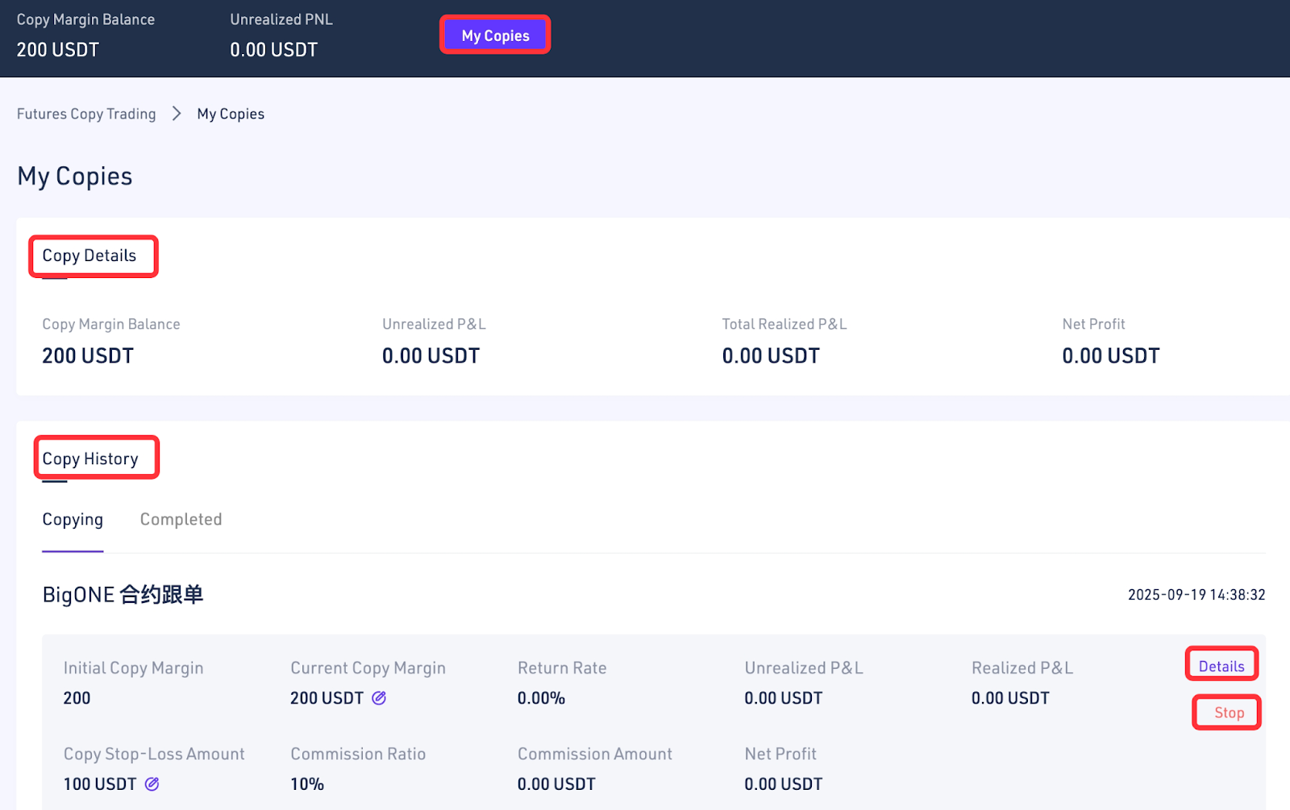Edit the Copy Stop-Loss Amount

(152, 783)
